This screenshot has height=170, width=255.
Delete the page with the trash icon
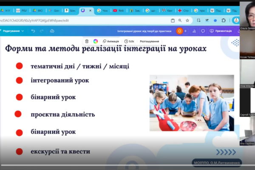tap(87, 41)
